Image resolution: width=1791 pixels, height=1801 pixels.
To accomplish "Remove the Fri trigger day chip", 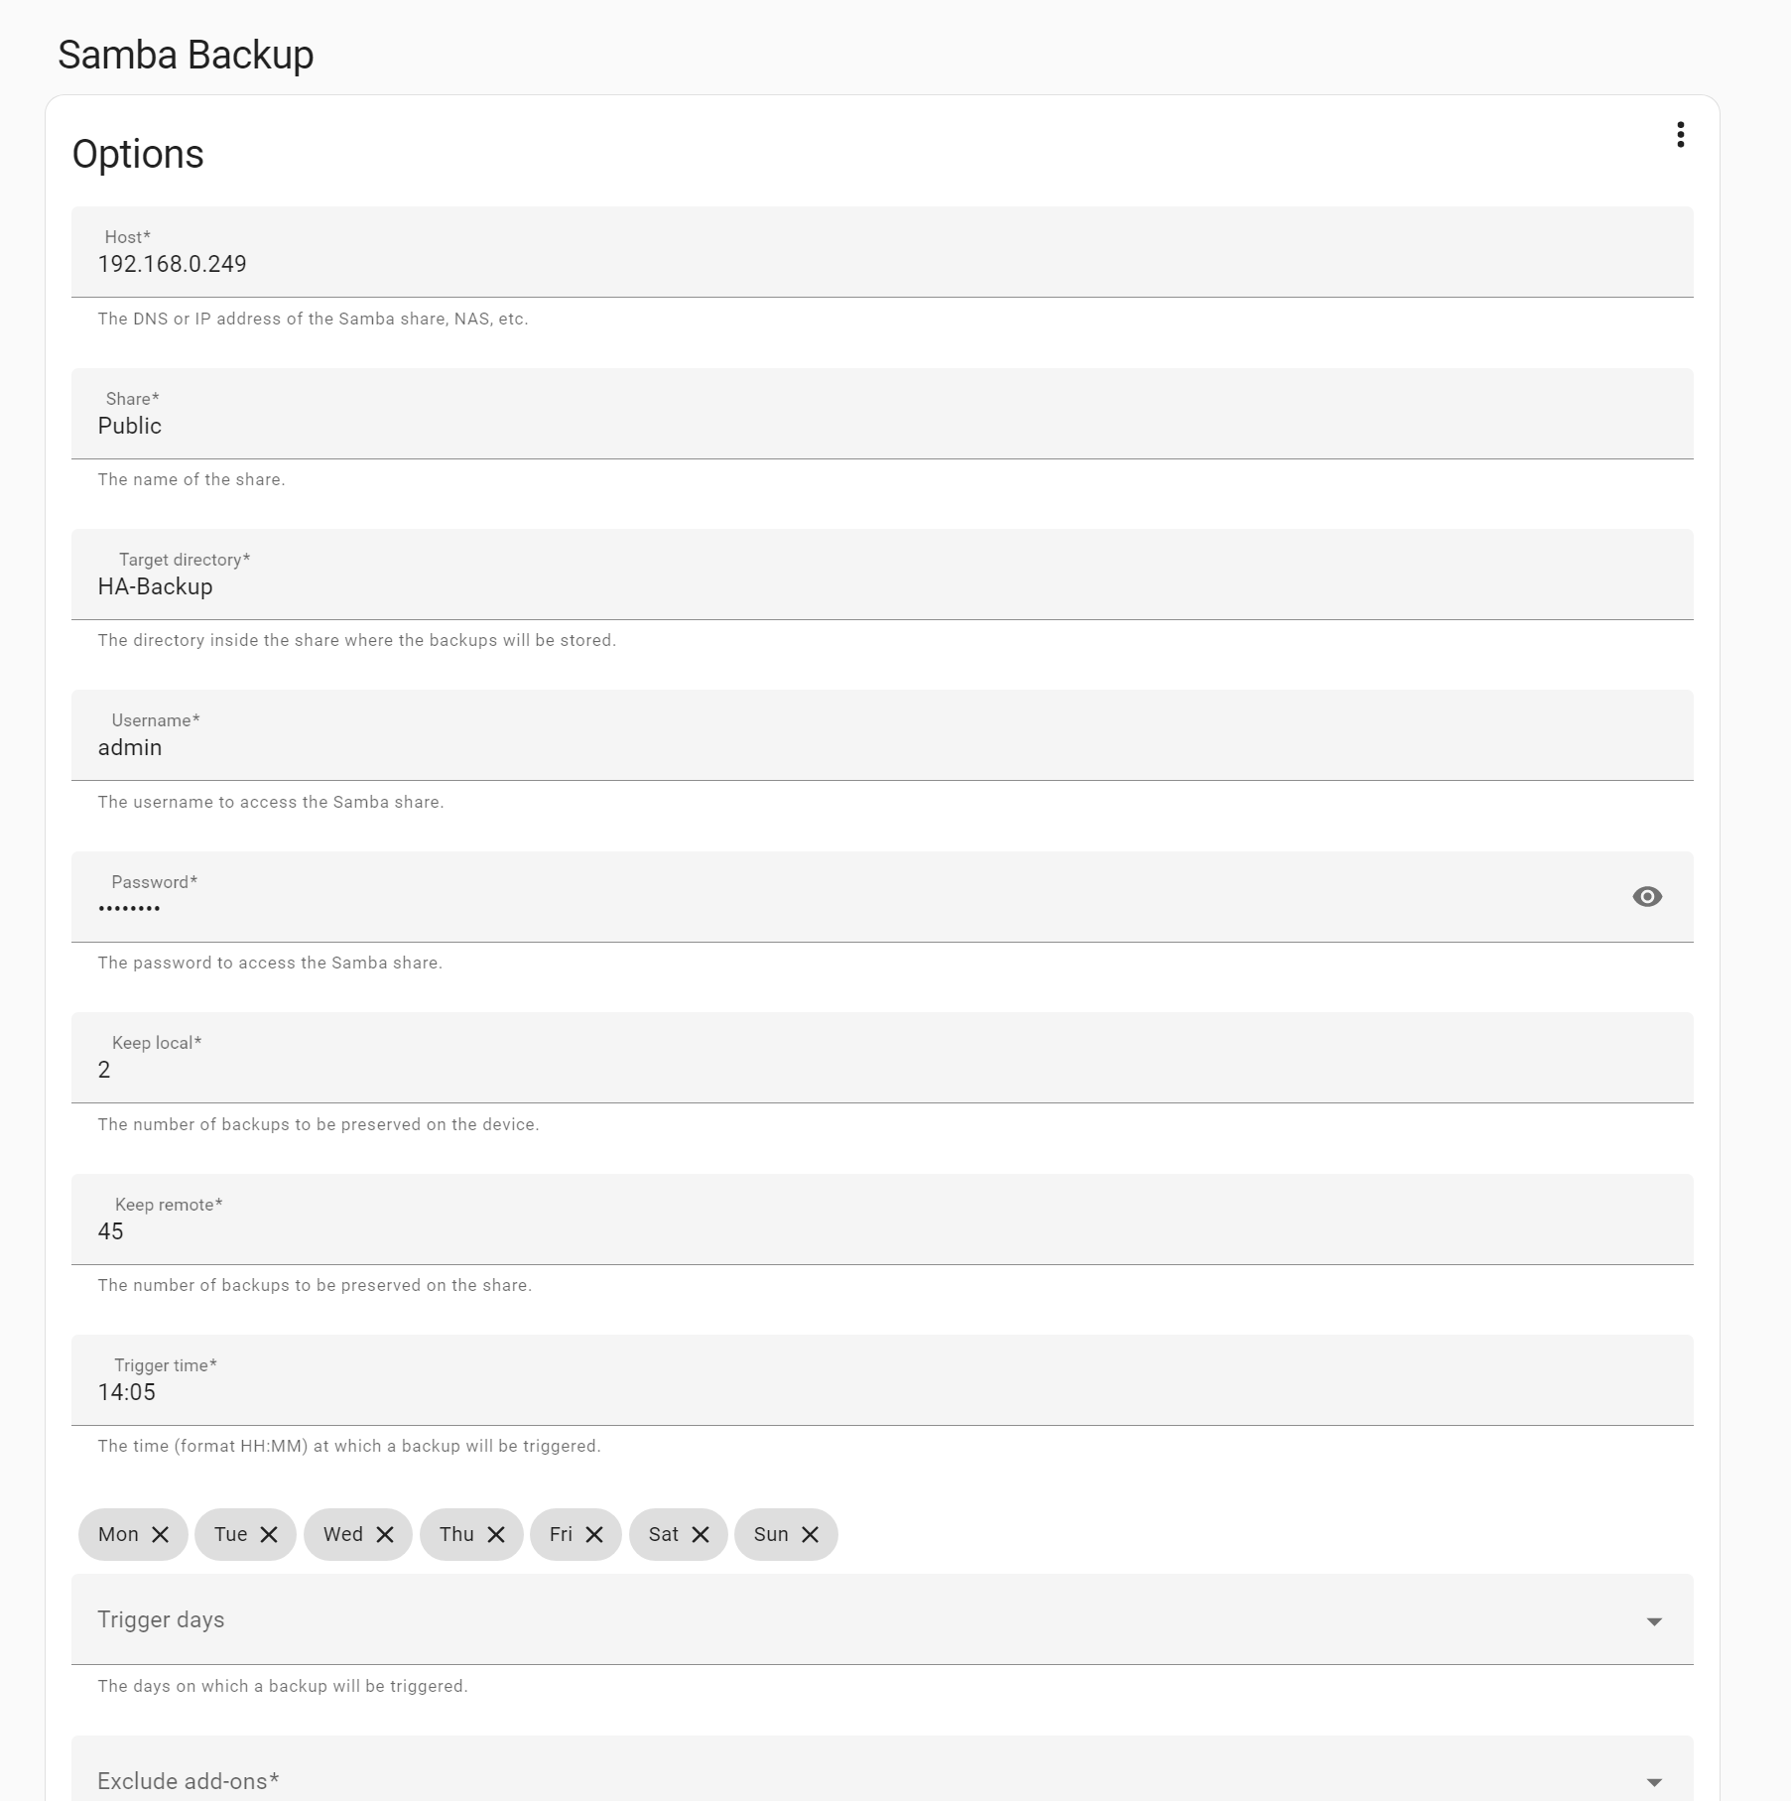I will (x=595, y=1534).
